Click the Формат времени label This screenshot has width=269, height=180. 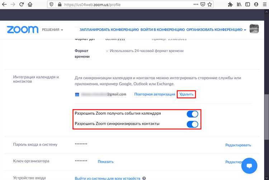(x=82, y=54)
